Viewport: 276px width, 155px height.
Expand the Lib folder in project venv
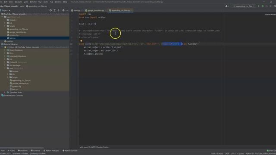[5, 23]
